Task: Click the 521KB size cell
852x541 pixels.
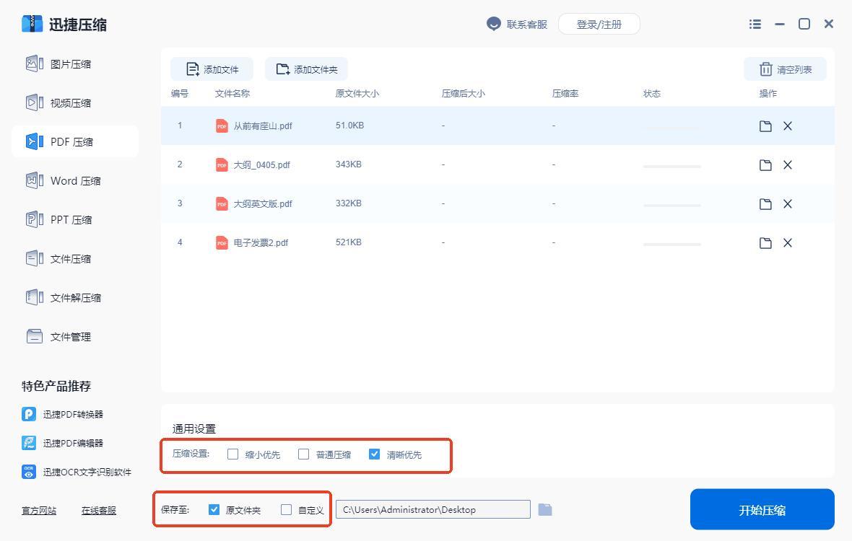Action: [x=348, y=242]
